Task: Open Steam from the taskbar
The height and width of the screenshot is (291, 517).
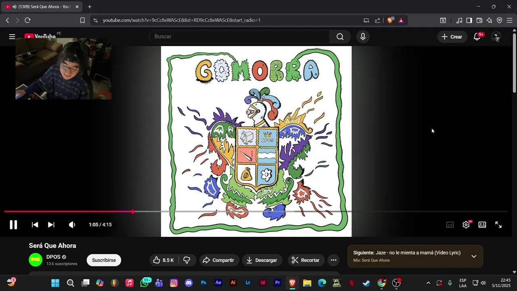Action: coord(366,283)
